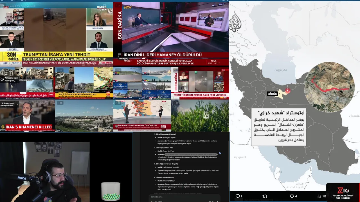Retweet the Al Jazeera map post
The image size is (360, 202).
(x=265, y=196)
